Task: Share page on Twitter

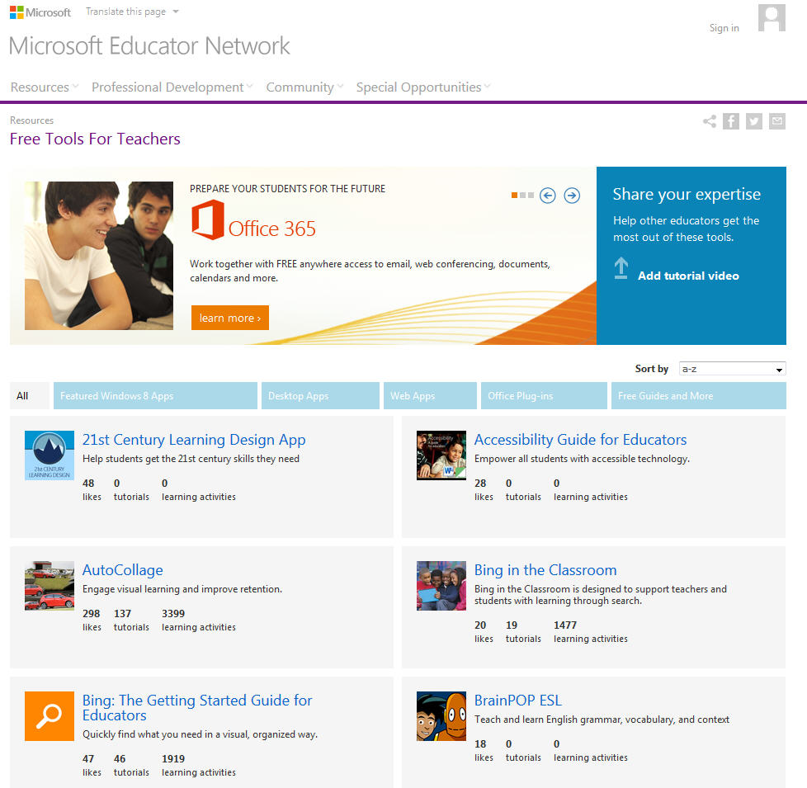Action: (754, 121)
